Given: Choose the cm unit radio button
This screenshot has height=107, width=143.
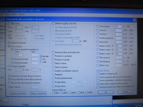Looking at the screenshot, I should [x=41, y=59].
